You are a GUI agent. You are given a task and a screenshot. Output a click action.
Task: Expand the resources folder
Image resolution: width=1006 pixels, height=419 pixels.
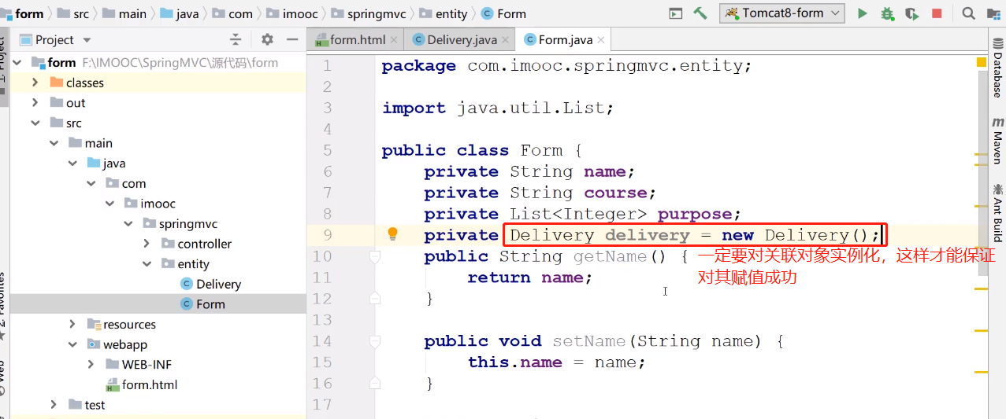(x=72, y=324)
